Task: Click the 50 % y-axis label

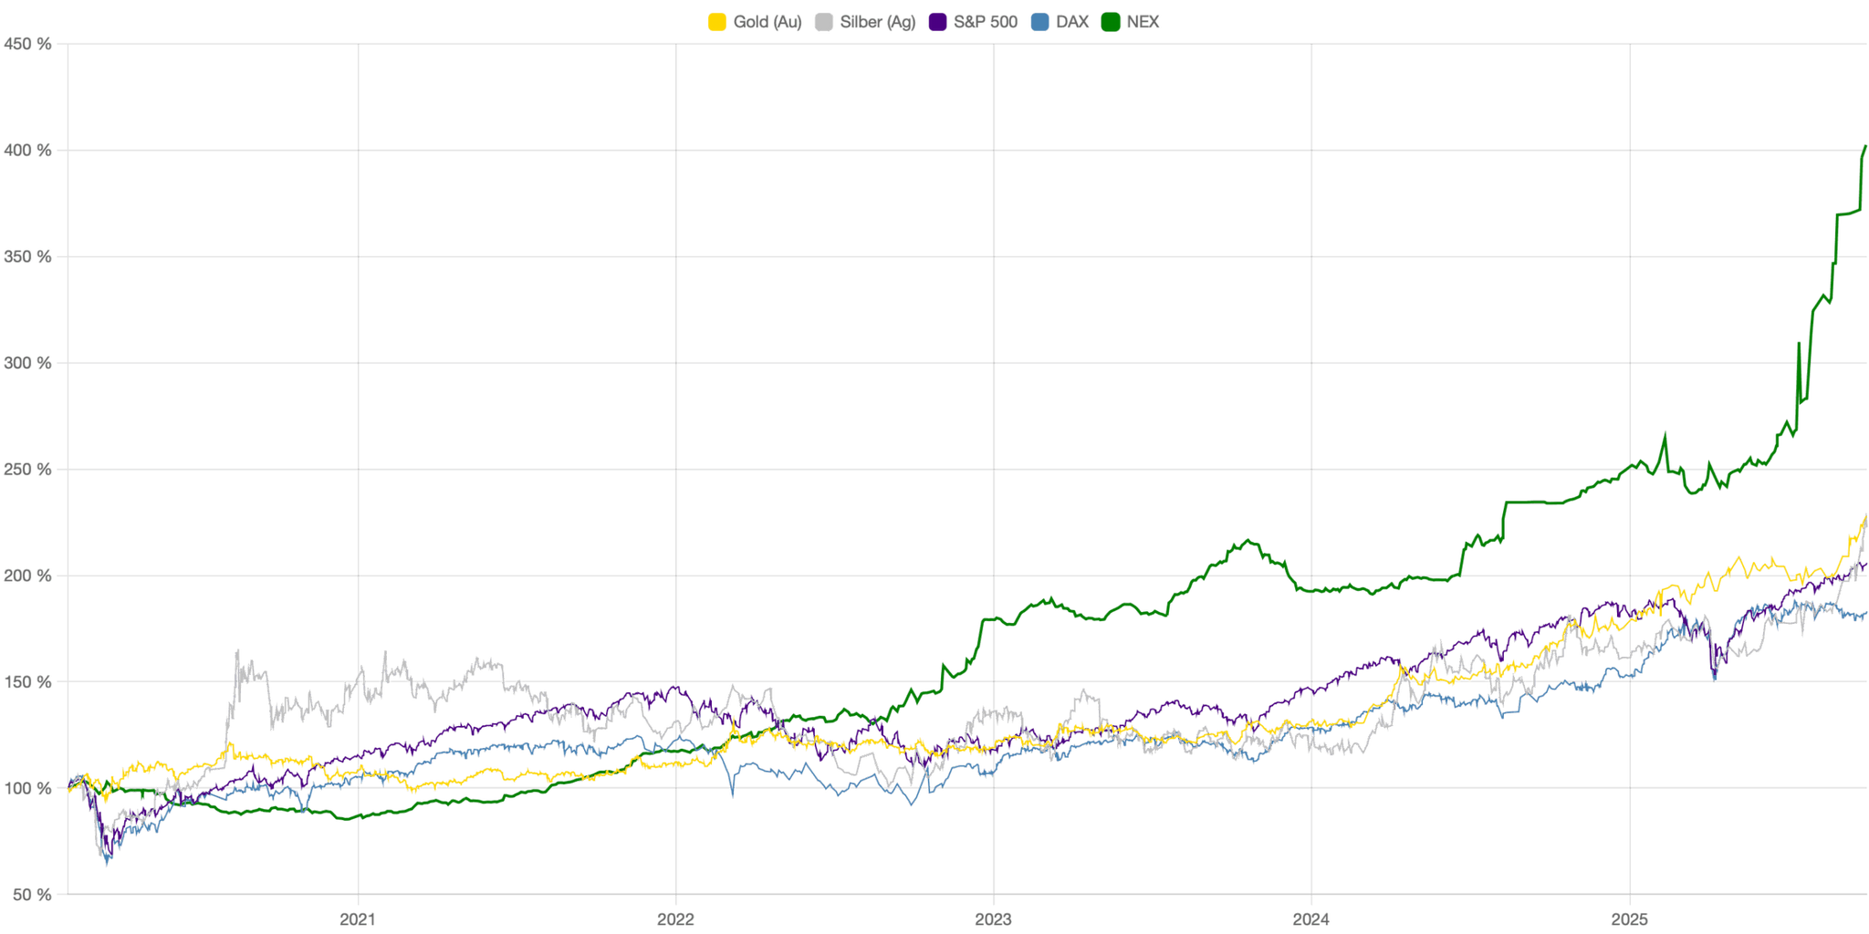Action: pyautogui.click(x=31, y=895)
